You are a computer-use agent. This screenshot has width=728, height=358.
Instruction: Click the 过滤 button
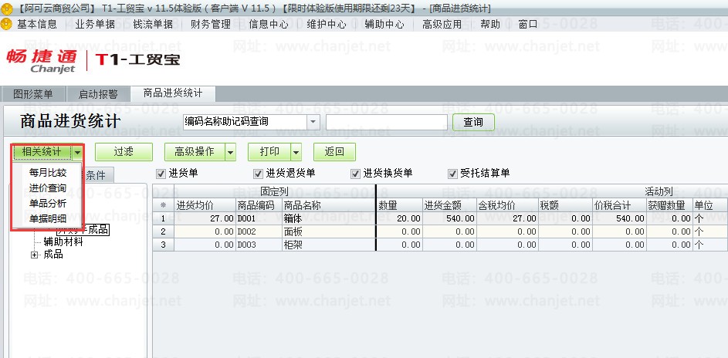(x=124, y=152)
